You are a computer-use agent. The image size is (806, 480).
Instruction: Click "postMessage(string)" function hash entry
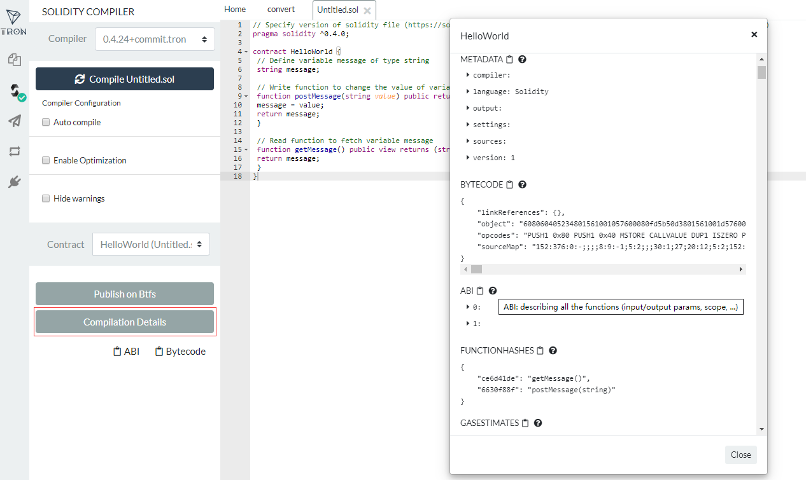(547, 390)
